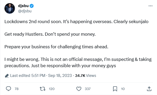Image resolution: width=157 pixels, height=95 pixels.
Task: Bookmark this tweet using bookmark icon
Action: click(x=115, y=89)
